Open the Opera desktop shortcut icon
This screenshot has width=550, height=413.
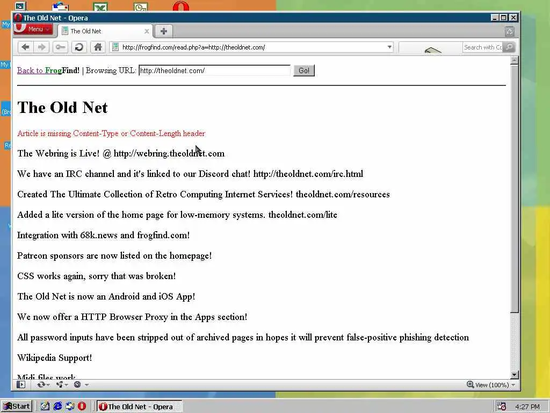coord(181,6)
